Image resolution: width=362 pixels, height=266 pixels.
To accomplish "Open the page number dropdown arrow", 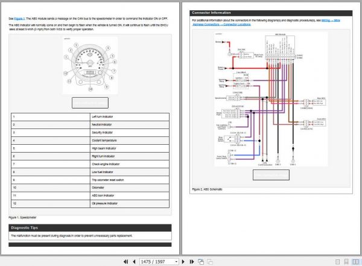I will click(x=176, y=262).
